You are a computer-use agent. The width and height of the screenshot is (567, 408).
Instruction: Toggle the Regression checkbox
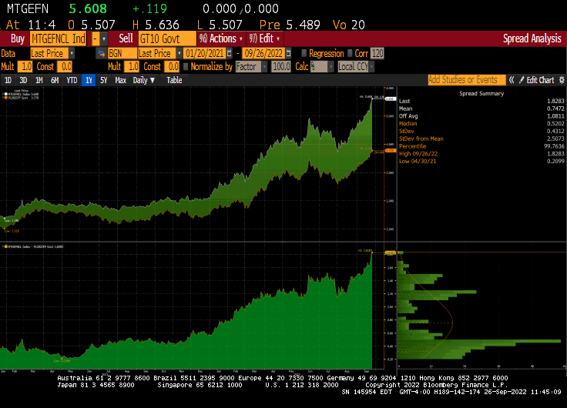[304, 54]
